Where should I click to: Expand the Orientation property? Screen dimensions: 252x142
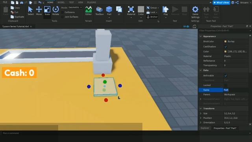pos(200,122)
